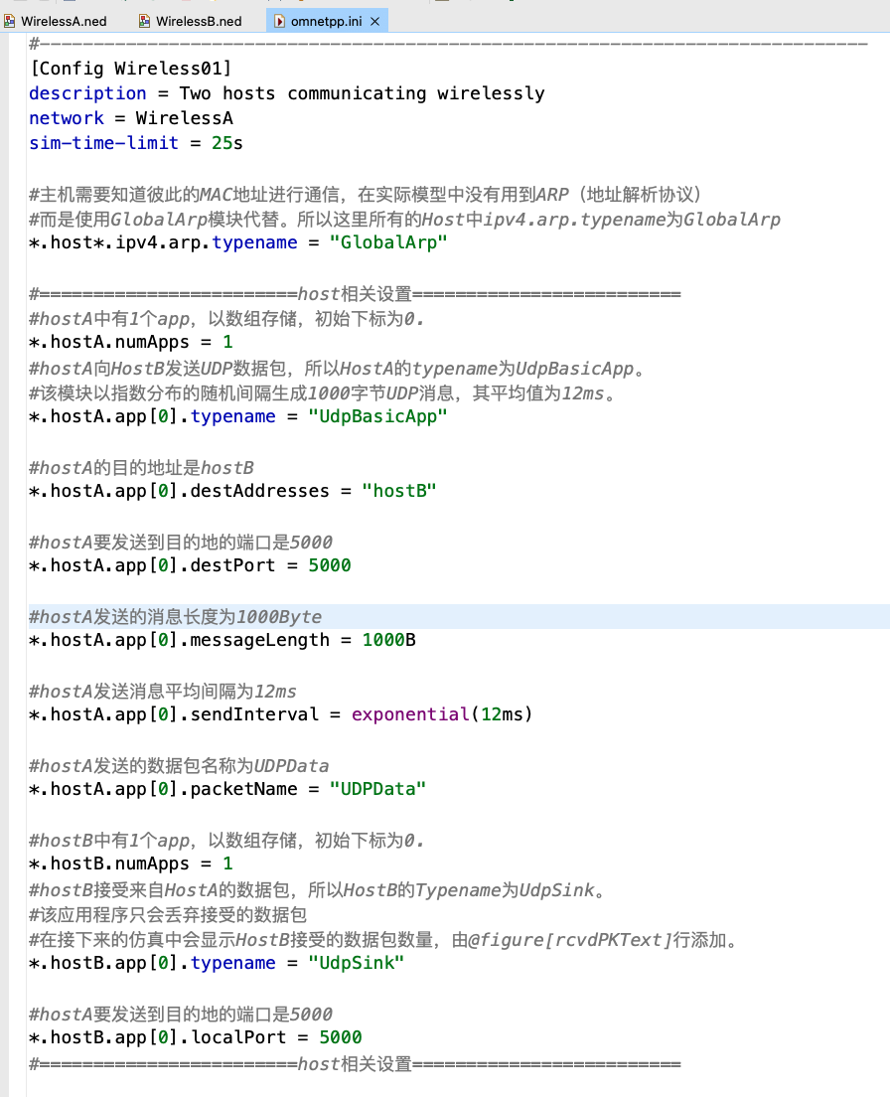Image resolution: width=890 pixels, height=1097 pixels.
Task: Close the omnetpp.ini tab
Action: click(375, 19)
